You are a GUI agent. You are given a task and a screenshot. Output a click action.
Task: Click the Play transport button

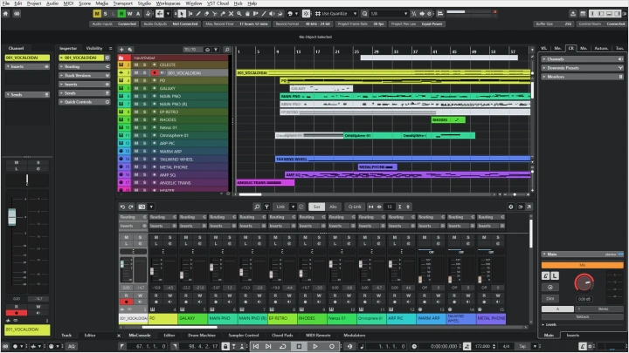[314, 346]
